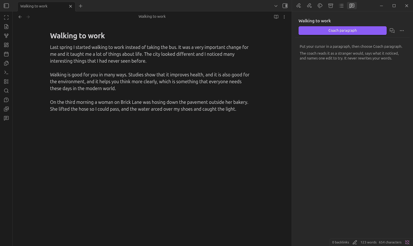Navigate forward with the right arrow
Screen dimensions: 413x246
point(28,17)
